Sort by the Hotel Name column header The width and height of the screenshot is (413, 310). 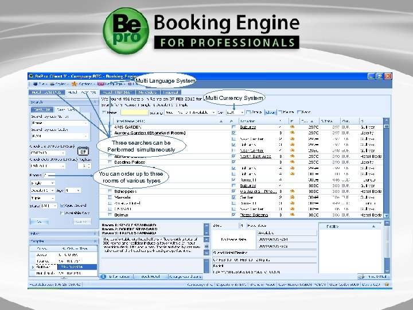click(167, 121)
